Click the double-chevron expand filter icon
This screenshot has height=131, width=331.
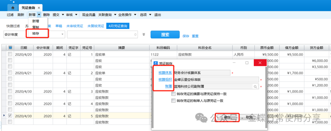click(x=144, y=34)
